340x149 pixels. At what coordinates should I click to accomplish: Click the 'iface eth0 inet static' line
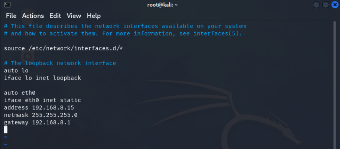pyautogui.click(x=42, y=100)
